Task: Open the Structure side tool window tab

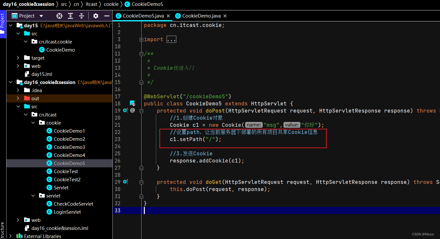Action: pos(3,231)
